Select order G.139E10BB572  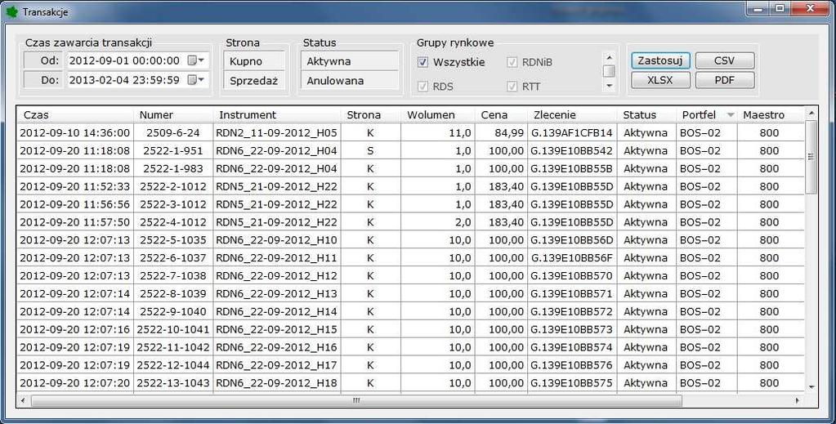(572, 311)
